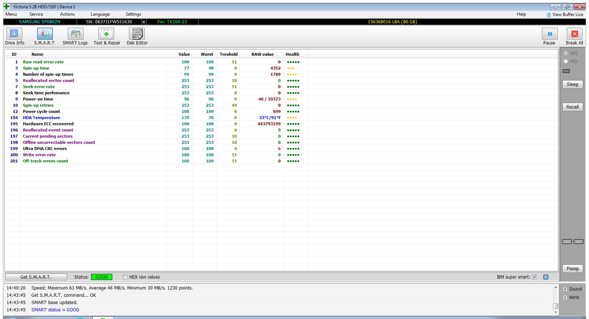Click the small blue square beside IBM super smart
589x319 pixels.
(x=546, y=277)
